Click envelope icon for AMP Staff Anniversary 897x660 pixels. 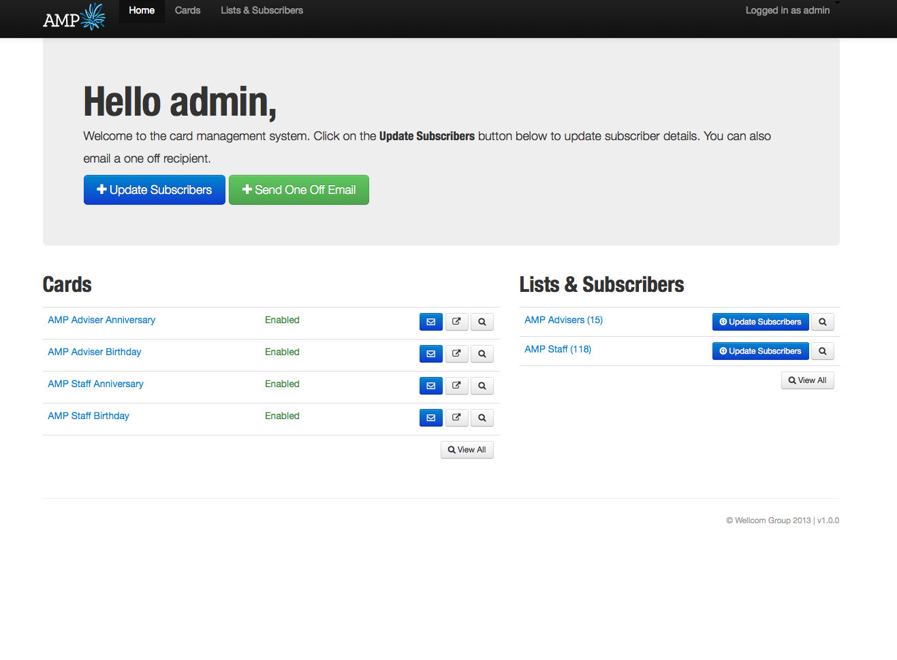click(430, 386)
